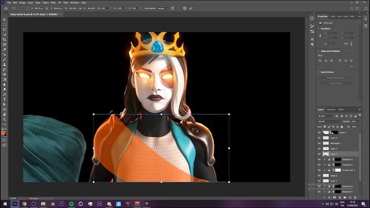The width and height of the screenshot is (370, 208).
Task: Commit the transform with the checkmark
Action: pyautogui.click(x=191, y=8)
